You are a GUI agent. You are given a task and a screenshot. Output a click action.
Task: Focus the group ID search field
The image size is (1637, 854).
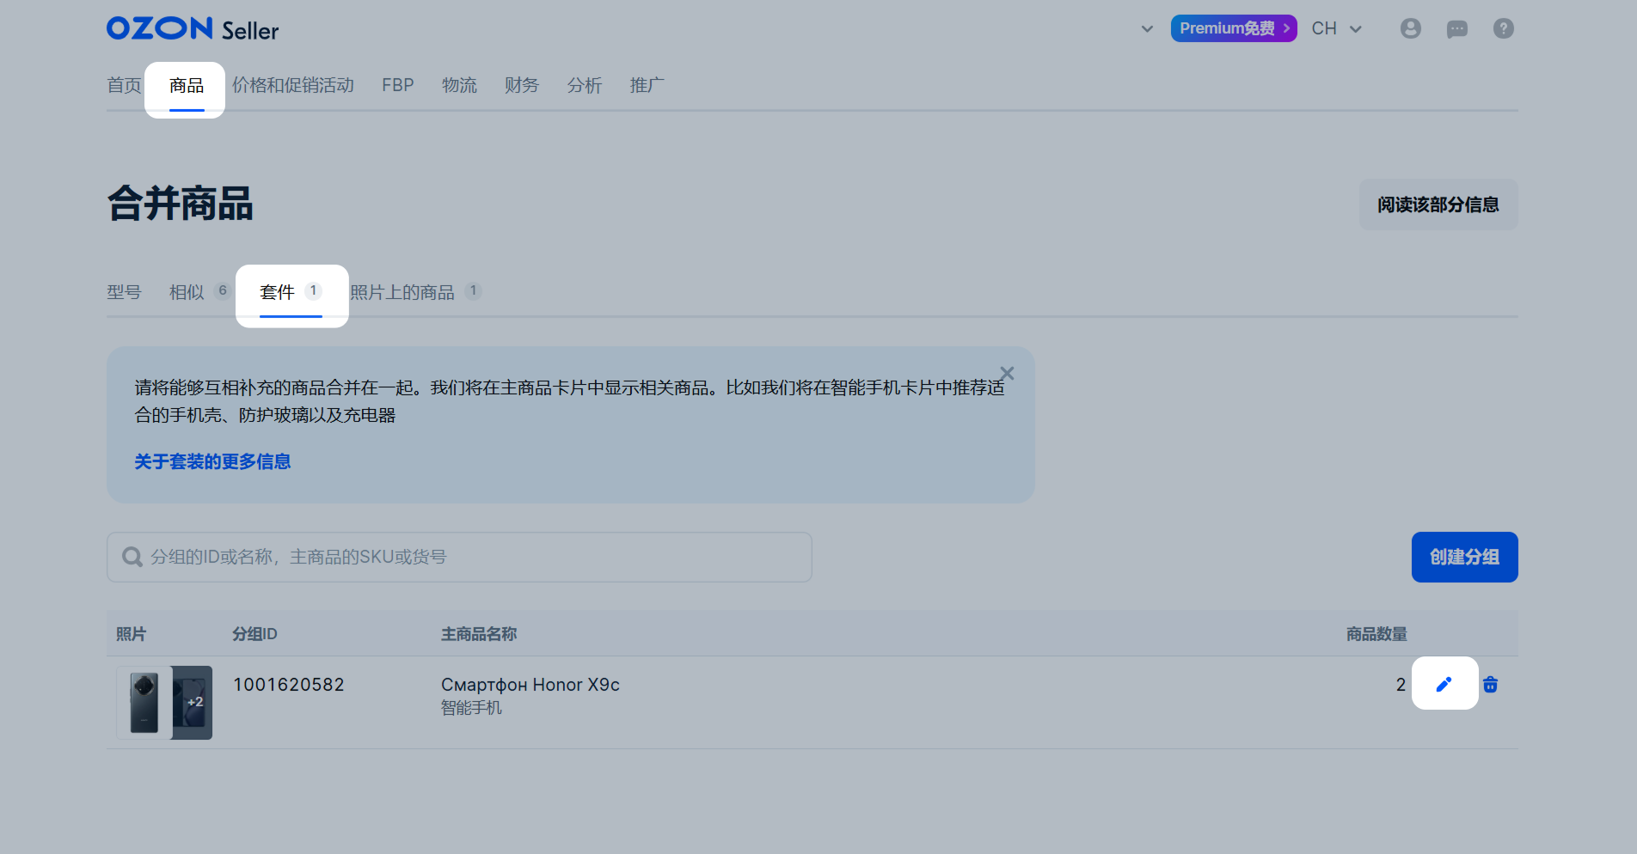pos(459,557)
